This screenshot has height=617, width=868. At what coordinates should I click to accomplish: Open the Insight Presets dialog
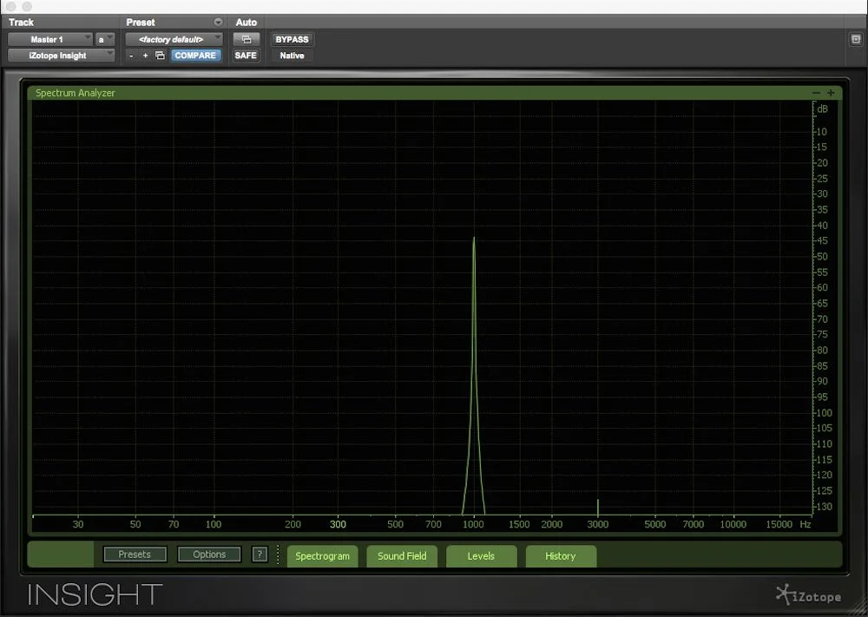(135, 555)
